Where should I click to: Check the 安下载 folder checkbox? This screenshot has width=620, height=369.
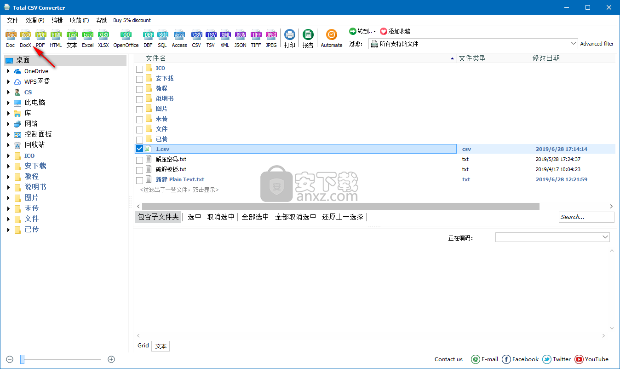point(139,79)
